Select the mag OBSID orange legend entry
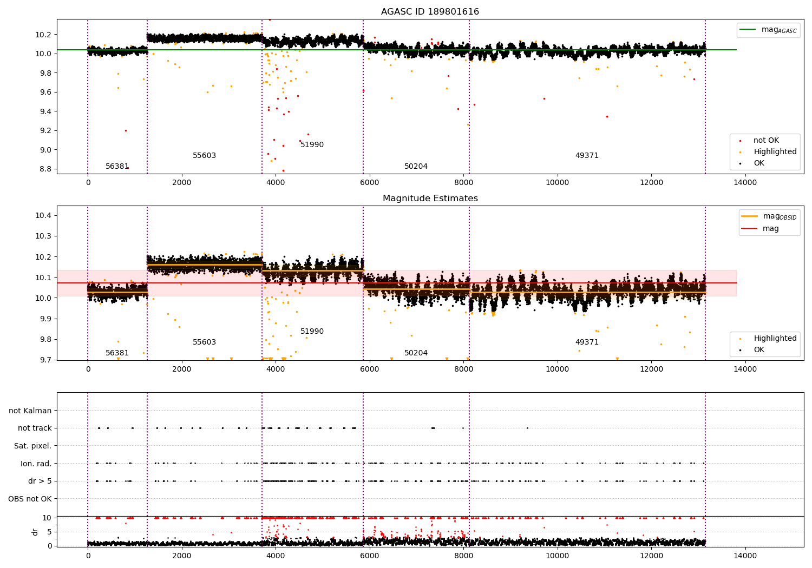The width and height of the screenshot is (812, 568). click(x=769, y=216)
